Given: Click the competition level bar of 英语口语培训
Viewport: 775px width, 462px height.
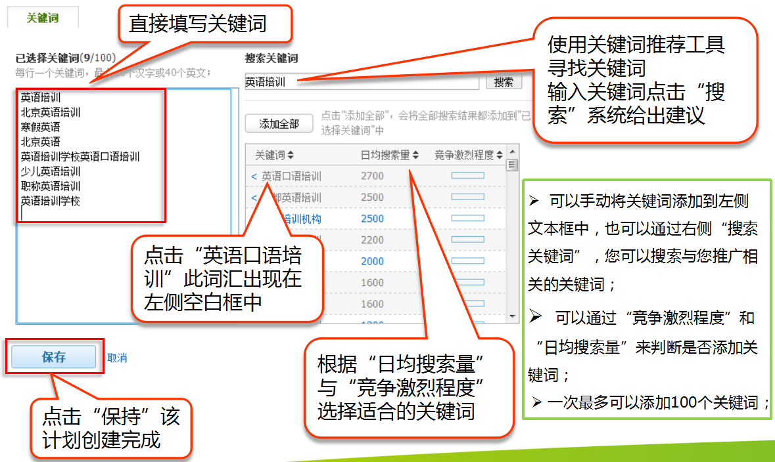Looking at the screenshot, I should [468, 174].
